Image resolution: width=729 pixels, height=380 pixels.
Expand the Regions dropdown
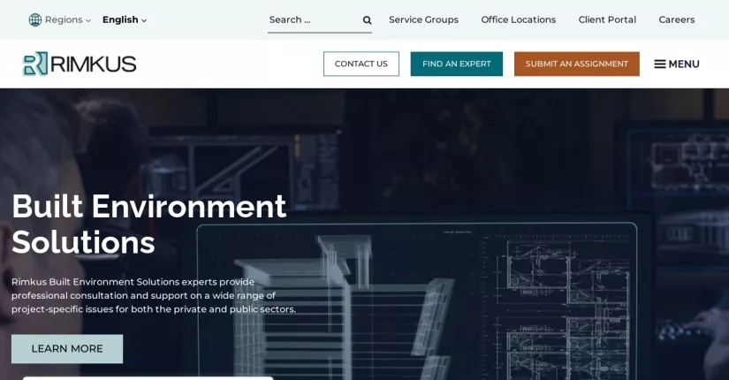(68, 19)
